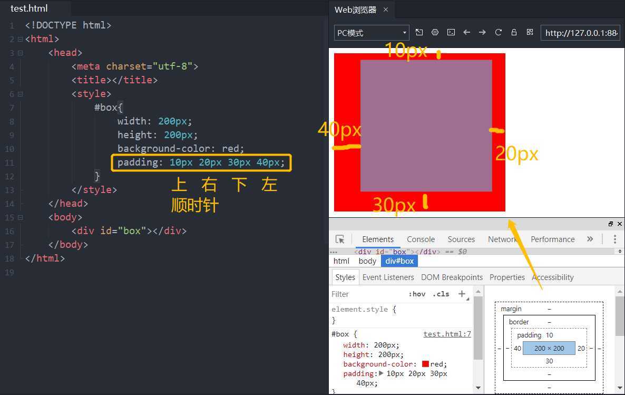Click the element.style rule selector
The width and height of the screenshot is (625, 395).
[359, 309]
